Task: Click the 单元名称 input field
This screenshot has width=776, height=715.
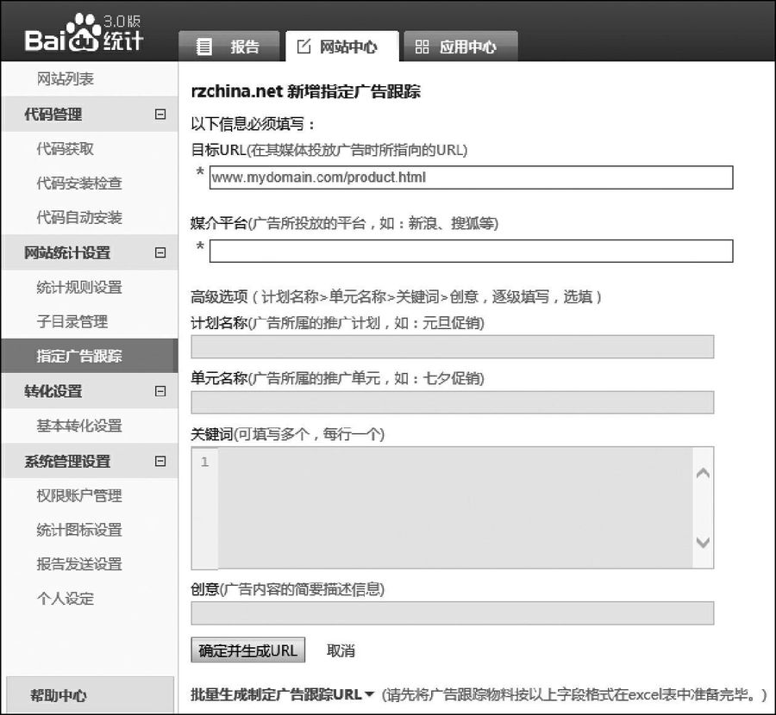Action: (x=453, y=402)
